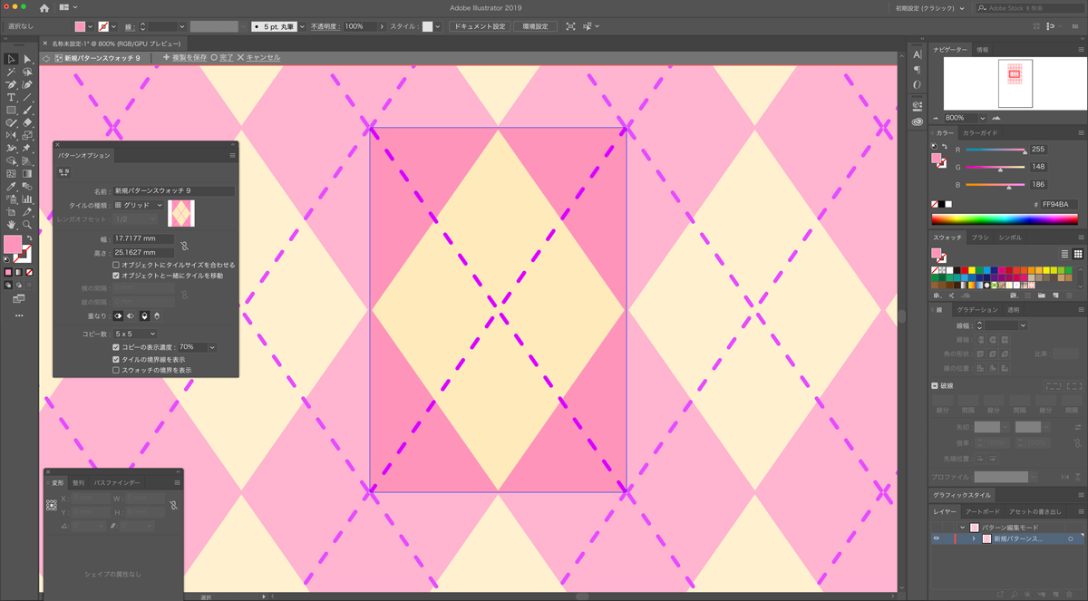Select the Paintbrush tool

click(x=27, y=110)
